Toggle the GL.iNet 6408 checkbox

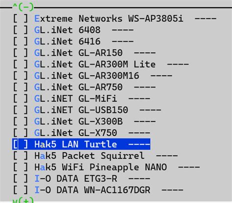coord(21,30)
